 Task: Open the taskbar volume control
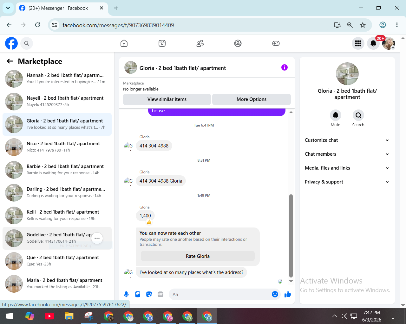(344, 316)
